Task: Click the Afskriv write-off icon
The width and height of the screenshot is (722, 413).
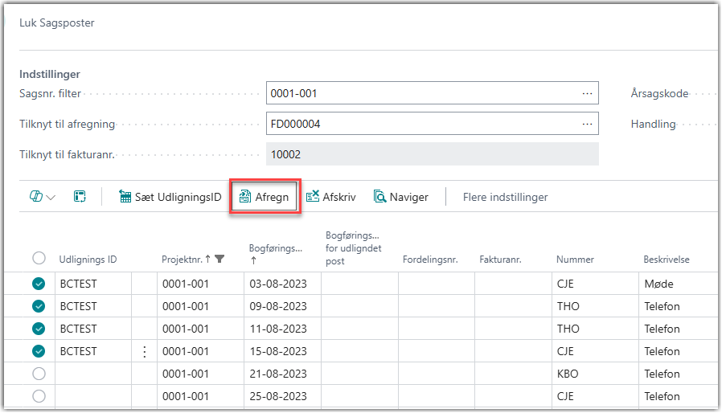Action: pyautogui.click(x=313, y=197)
